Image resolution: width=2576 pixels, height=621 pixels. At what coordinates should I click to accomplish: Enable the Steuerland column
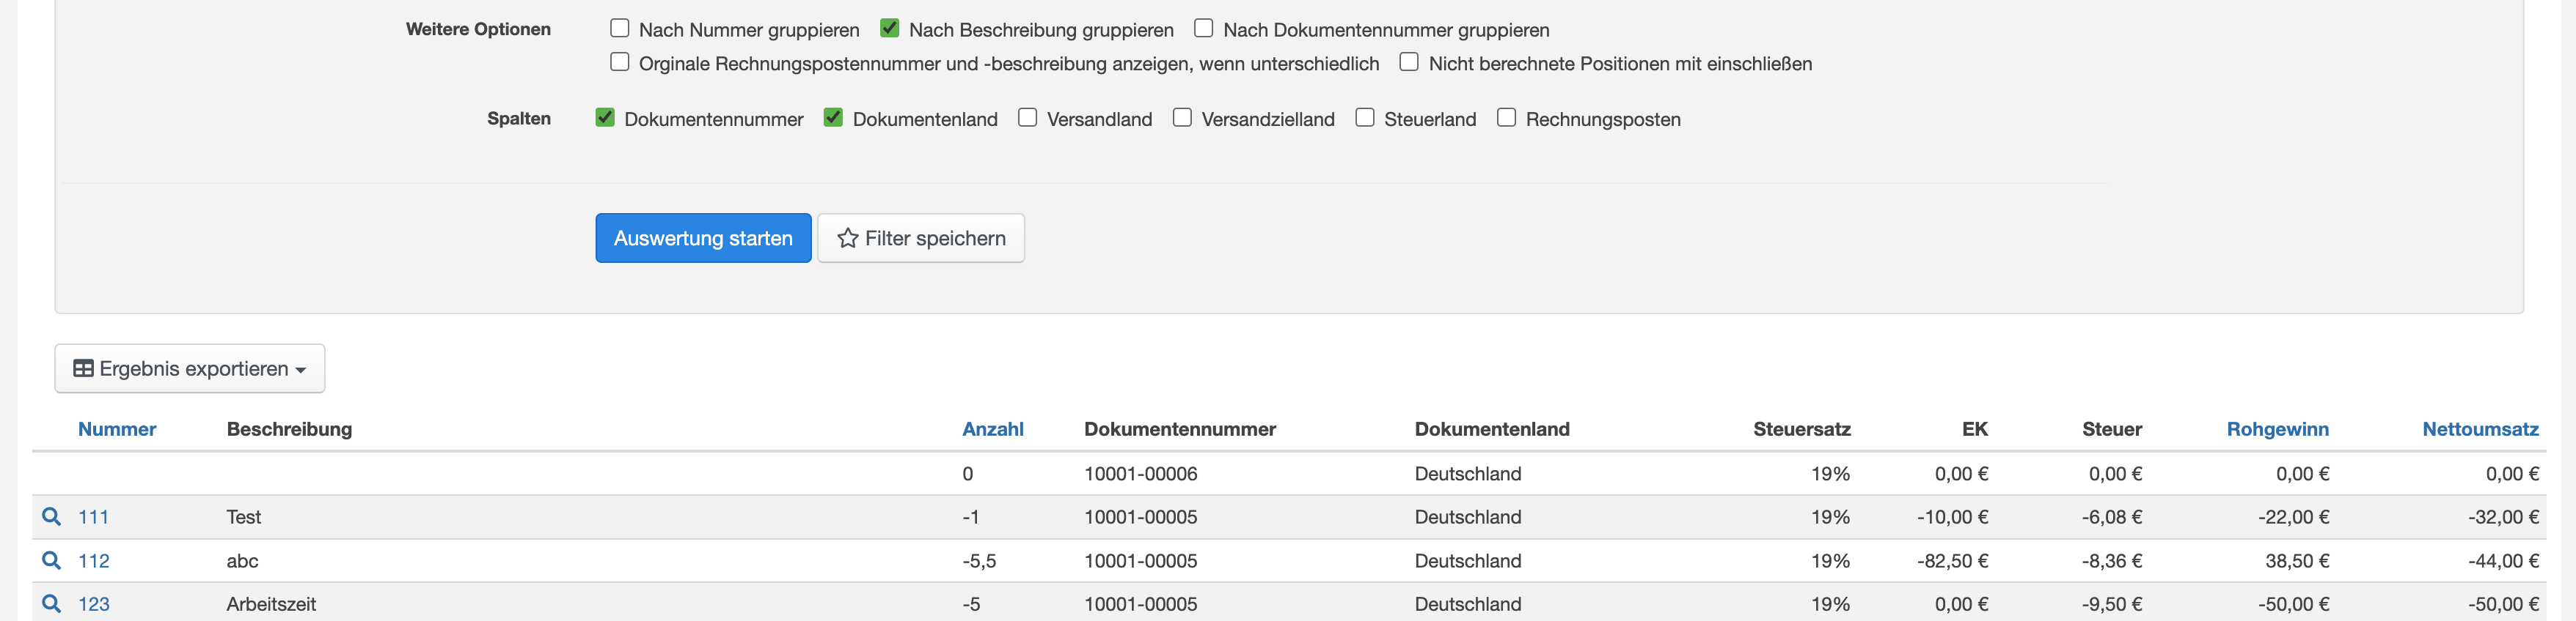coord(1365,117)
